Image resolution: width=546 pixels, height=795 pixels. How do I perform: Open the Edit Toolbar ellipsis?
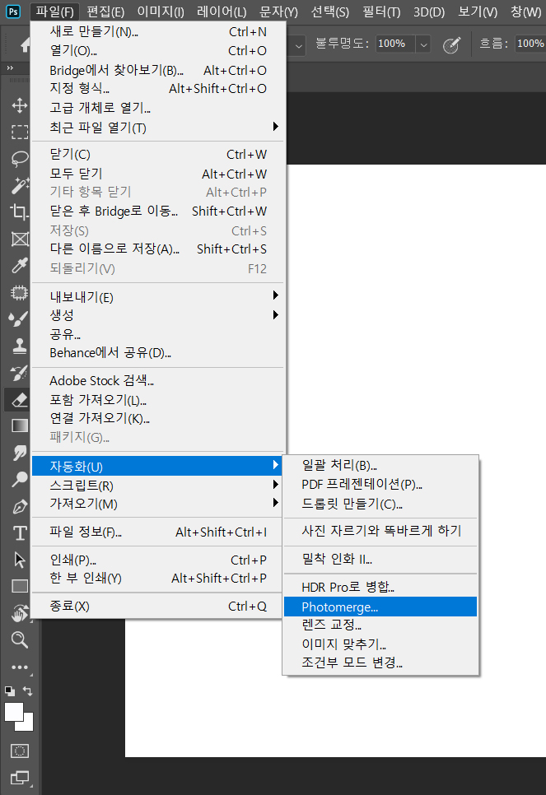(x=19, y=667)
